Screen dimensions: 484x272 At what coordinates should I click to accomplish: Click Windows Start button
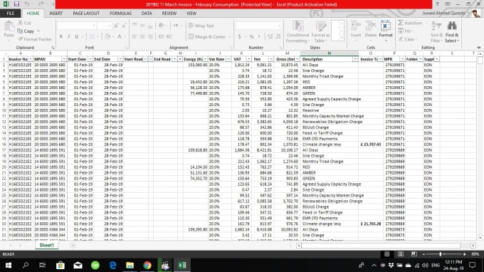9,265
